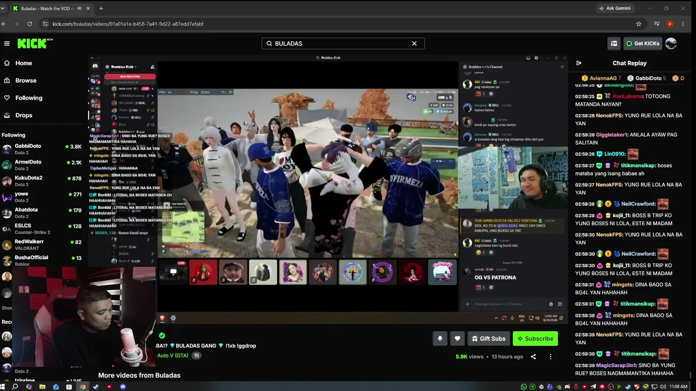Screen dimensions: 696x391
Task: Click KarlLaborte username in chat replay
Action: [x=627, y=96]
